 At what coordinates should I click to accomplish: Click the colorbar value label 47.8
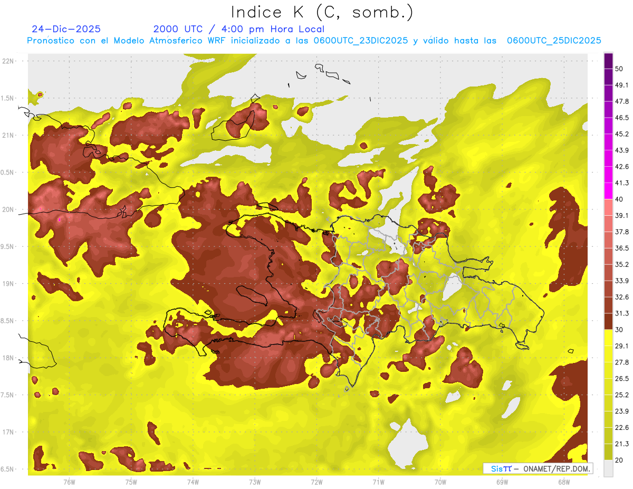pos(622,101)
